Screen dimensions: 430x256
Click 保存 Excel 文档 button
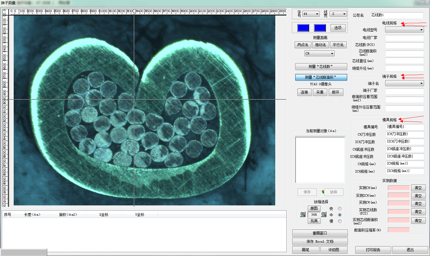(320, 241)
